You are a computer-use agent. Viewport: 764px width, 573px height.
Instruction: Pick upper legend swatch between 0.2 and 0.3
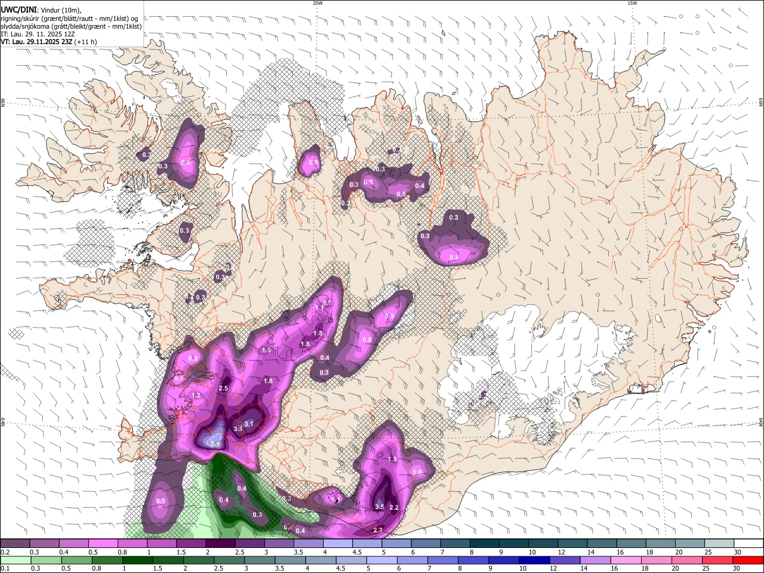coord(15,543)
